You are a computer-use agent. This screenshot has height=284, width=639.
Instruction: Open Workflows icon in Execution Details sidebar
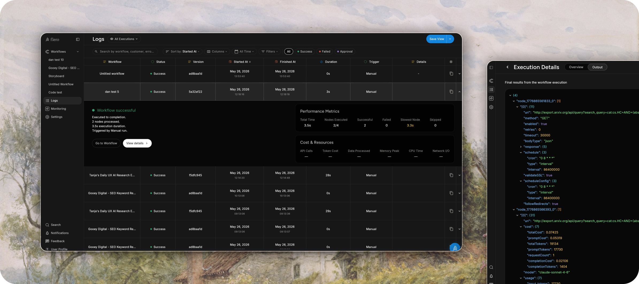491,81
